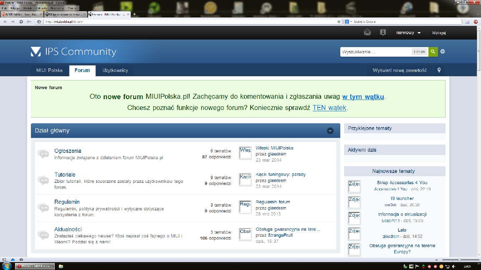Click the Wyszukiwanie search input field
481x270 pixels.
click(x=375, y=52)
